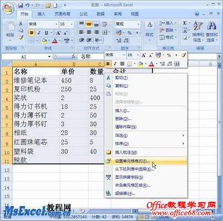The height and width of the screenshot is (221, 223).
Task: Click mini toolbar font color A
Action: 151,64
